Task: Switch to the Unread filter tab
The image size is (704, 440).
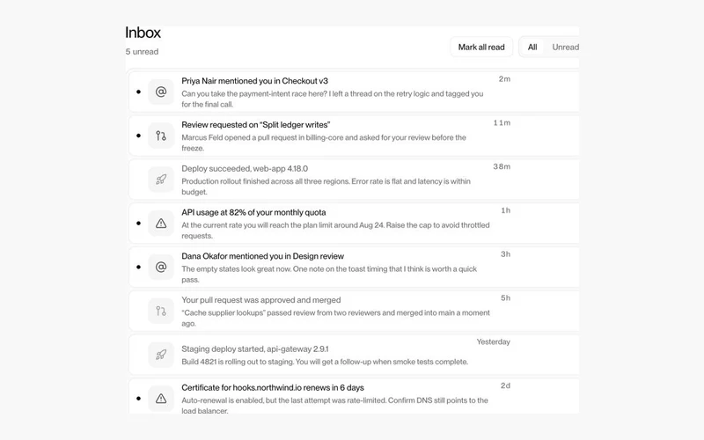Action: coord(565,48)
